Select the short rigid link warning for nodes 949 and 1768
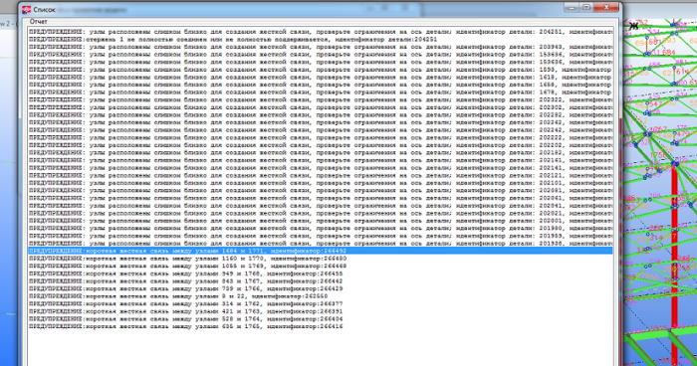 [320, 274]
